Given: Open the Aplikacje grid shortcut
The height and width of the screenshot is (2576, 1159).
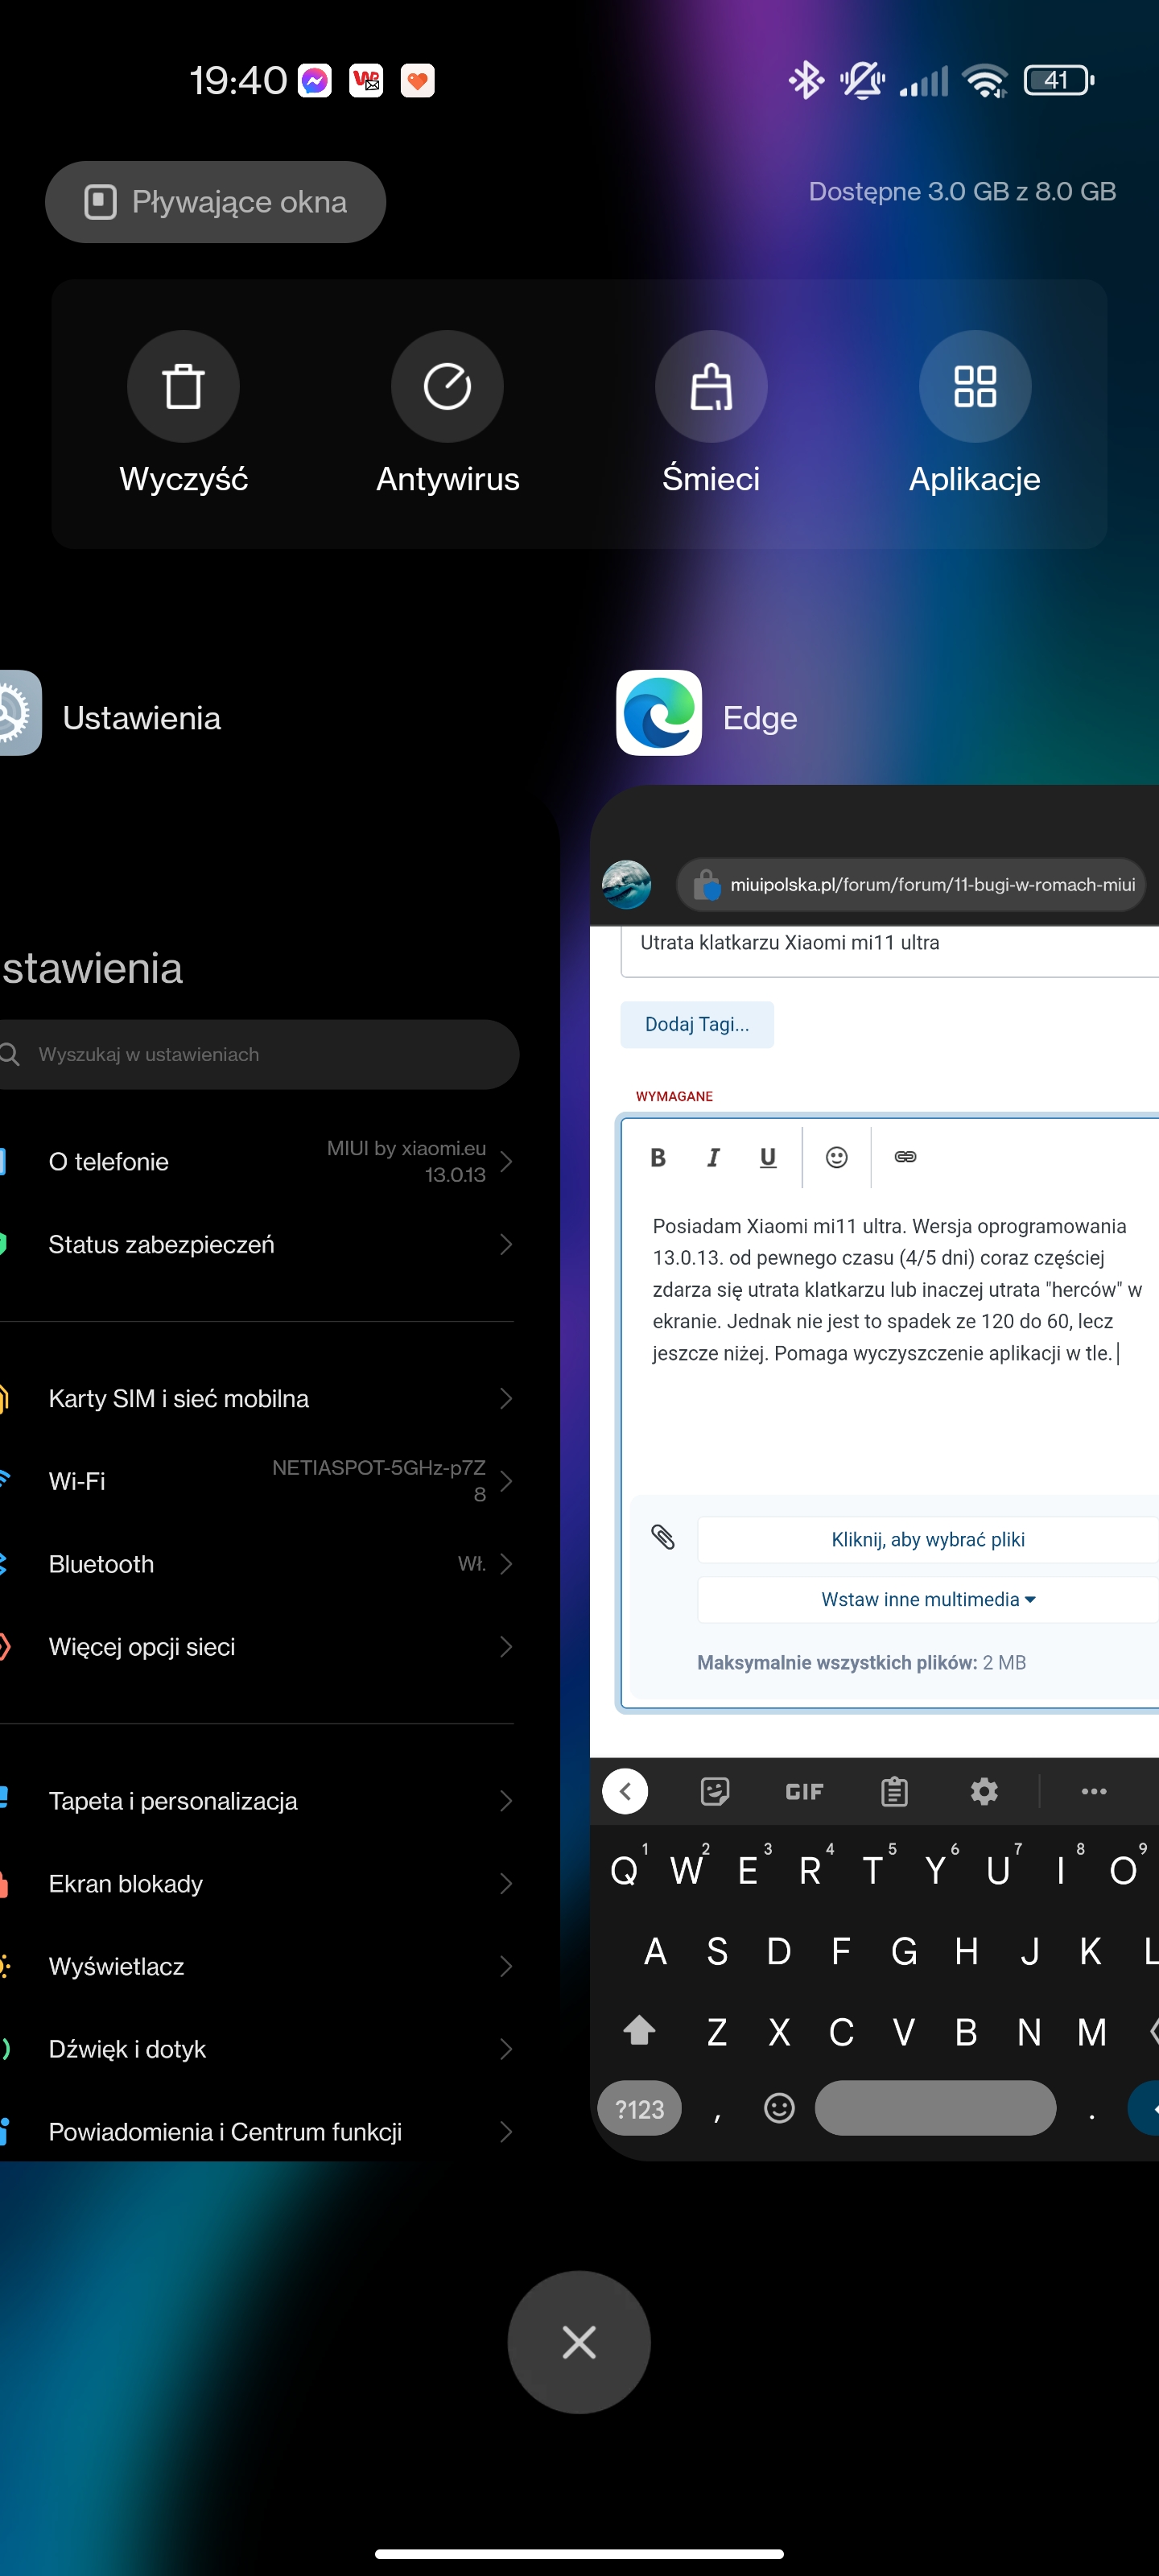Looking at the screenshot, I should [974, 386].
